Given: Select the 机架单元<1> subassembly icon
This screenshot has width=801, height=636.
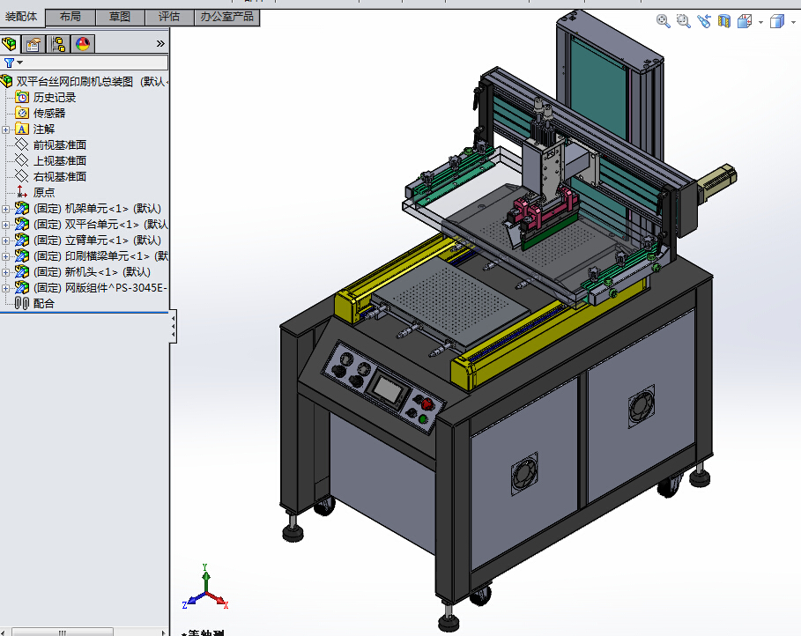Looking at the screenshot, I should pyautogui.click(x=22, y=209).
